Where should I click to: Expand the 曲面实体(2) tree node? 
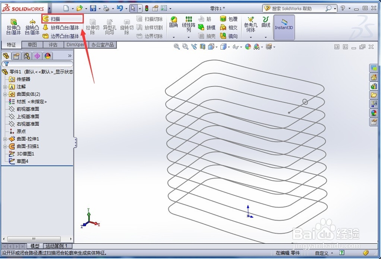pyautogui.click(x=5, y=94)
